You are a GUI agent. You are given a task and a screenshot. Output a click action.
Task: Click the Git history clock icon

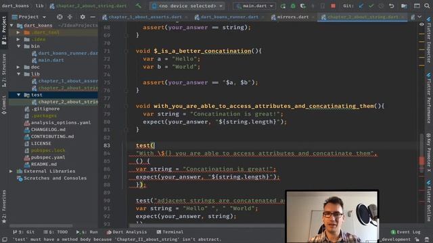pyautogui.click(x=381, y=6)
